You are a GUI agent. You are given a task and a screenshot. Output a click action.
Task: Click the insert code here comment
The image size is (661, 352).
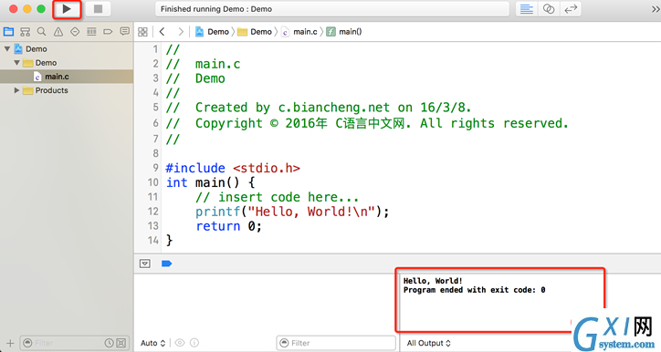[278, 197]
